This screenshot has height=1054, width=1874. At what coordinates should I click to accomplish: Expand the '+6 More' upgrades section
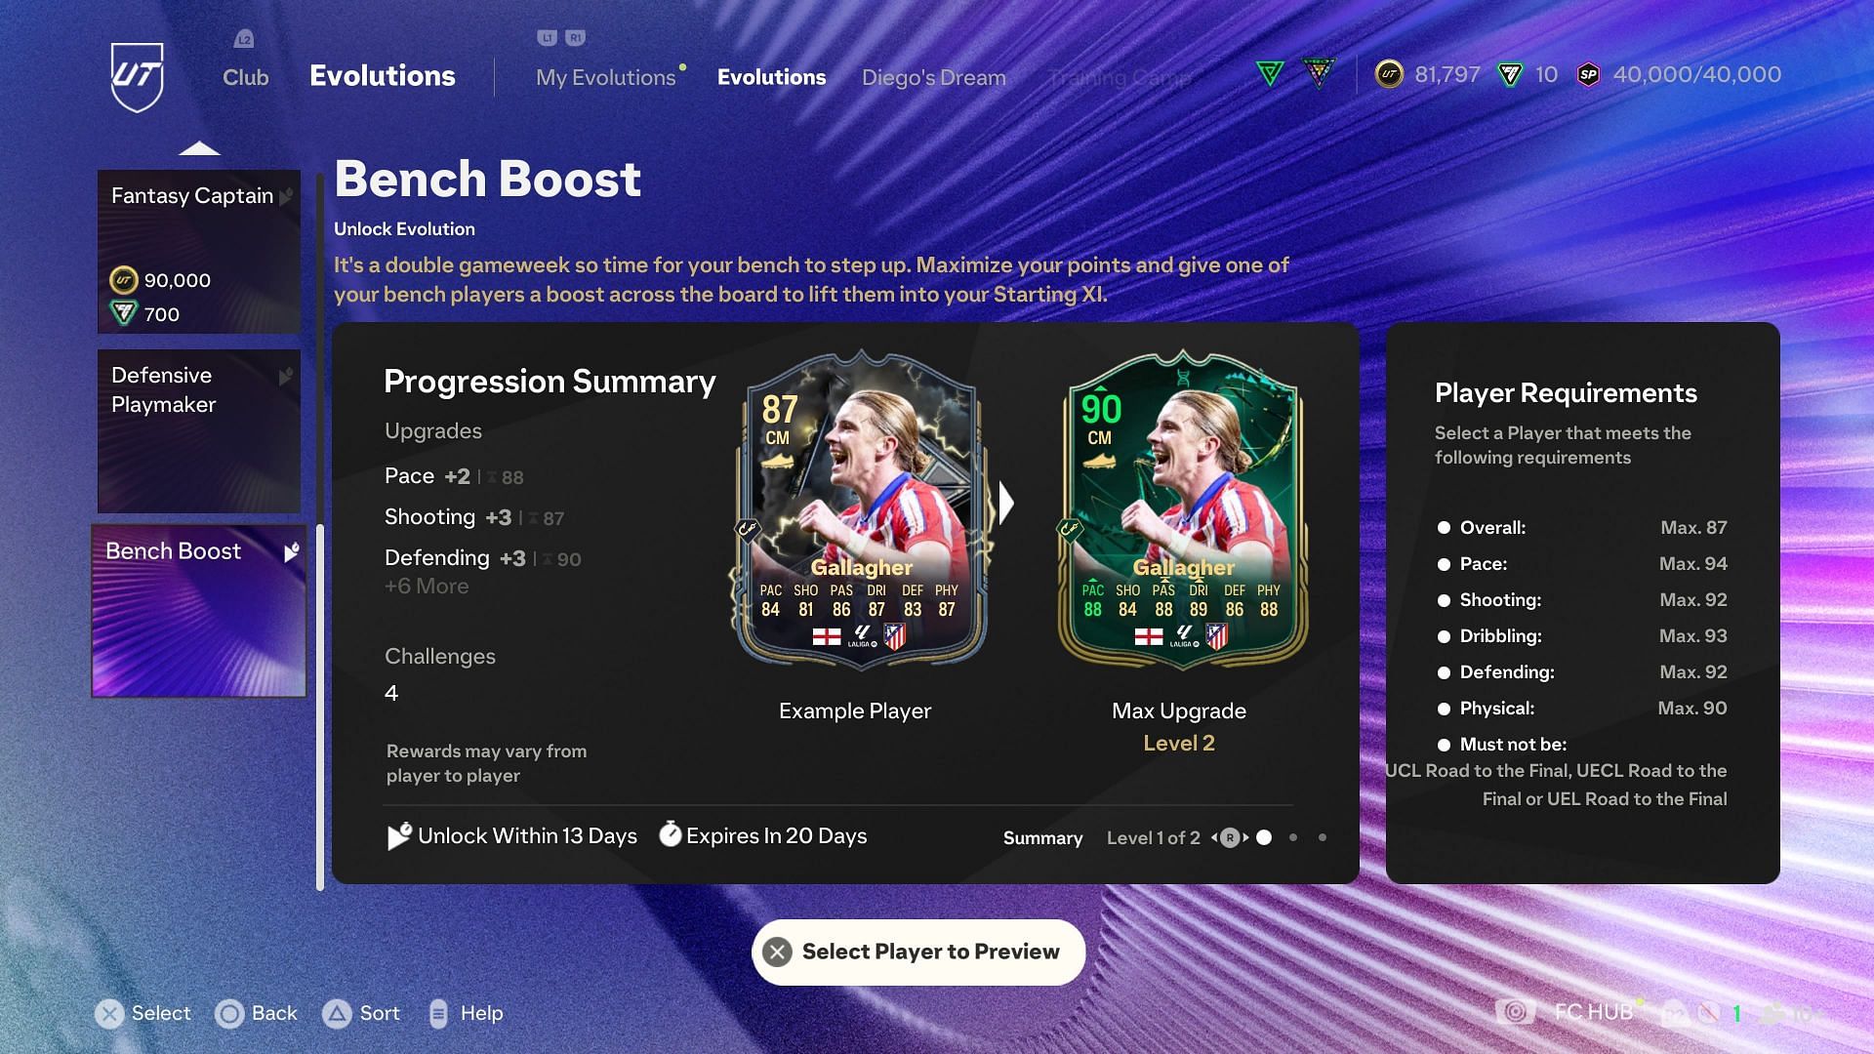[426, 587]
